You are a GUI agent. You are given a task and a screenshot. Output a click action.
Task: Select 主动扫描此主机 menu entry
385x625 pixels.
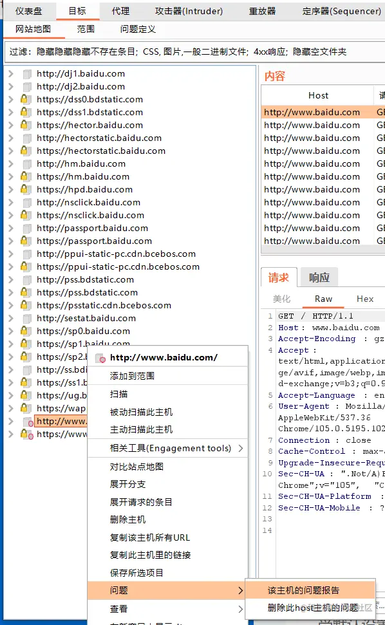(x=168, y=429)
